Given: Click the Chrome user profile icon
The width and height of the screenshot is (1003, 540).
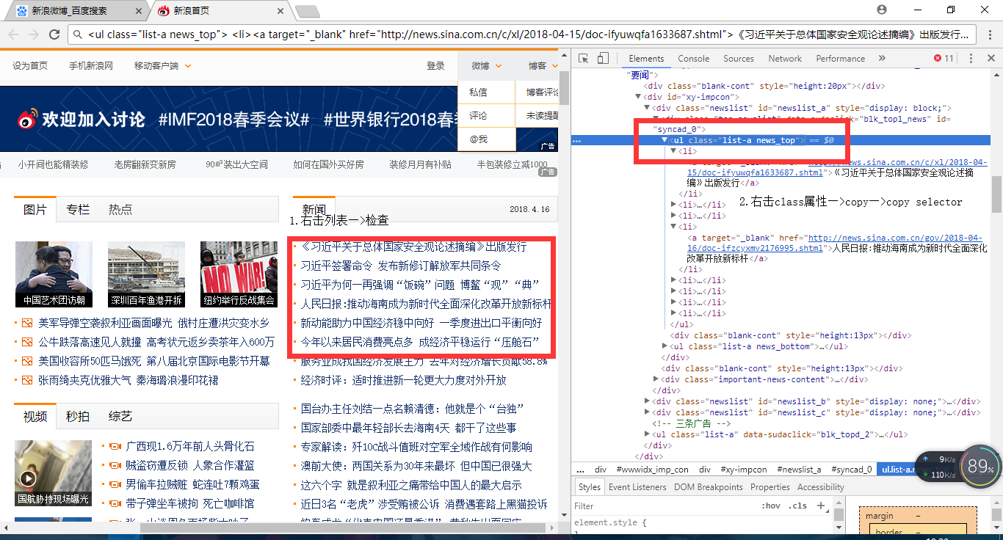Looking at the screenshot, I should click(x=882, y=10).
